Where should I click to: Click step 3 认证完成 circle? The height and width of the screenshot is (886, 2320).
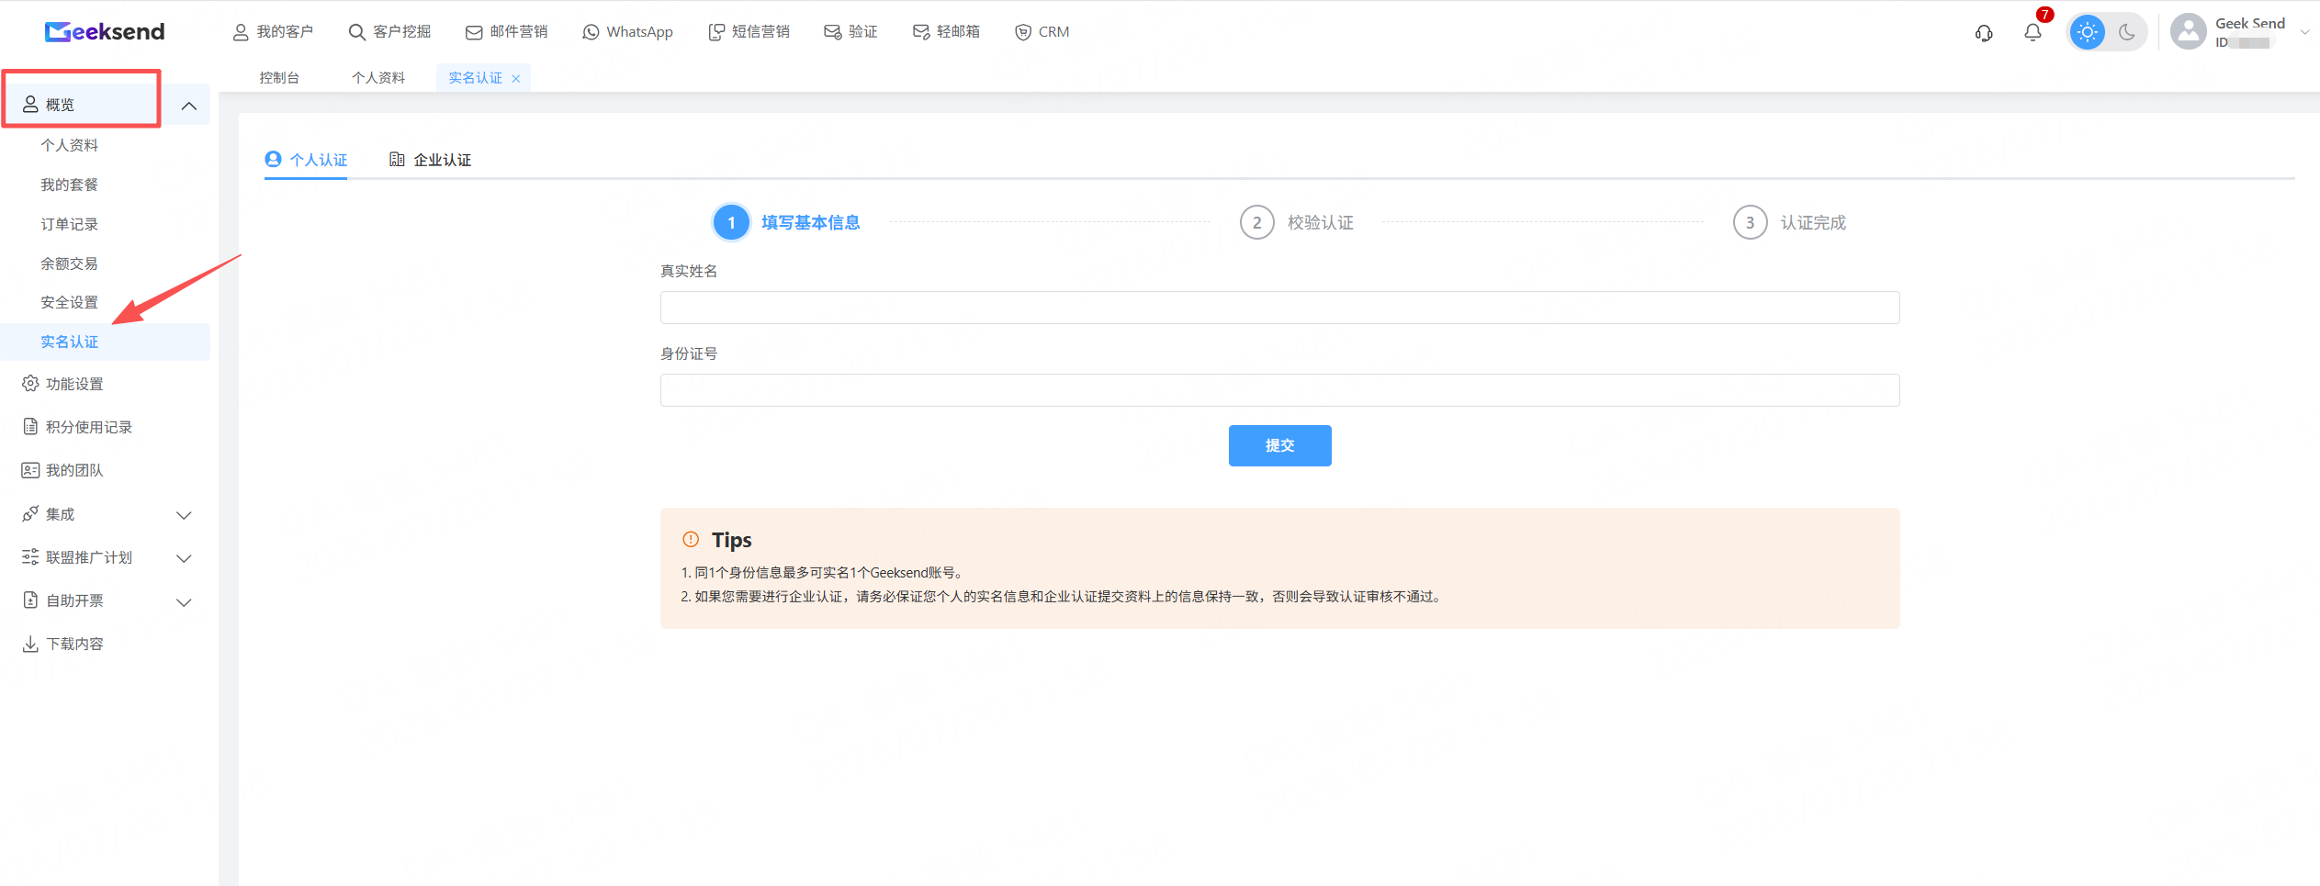(x=1750, y=222)
